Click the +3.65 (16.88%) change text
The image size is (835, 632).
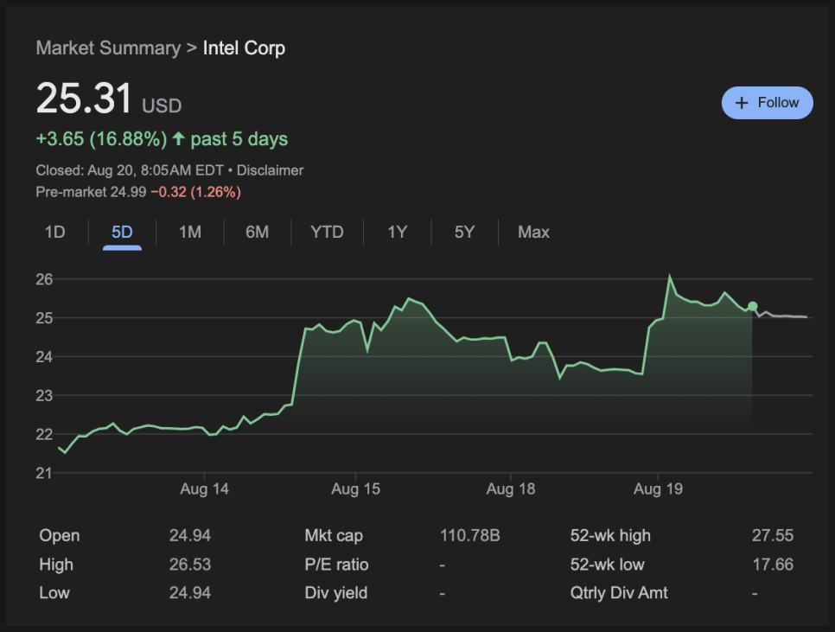pyautogui.click(x=101, y=139)
